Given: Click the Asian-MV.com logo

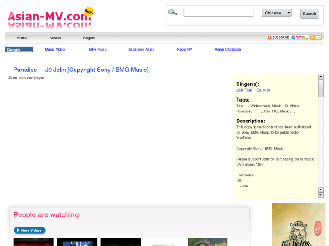Looking at the screenshot, I should 50,19.
